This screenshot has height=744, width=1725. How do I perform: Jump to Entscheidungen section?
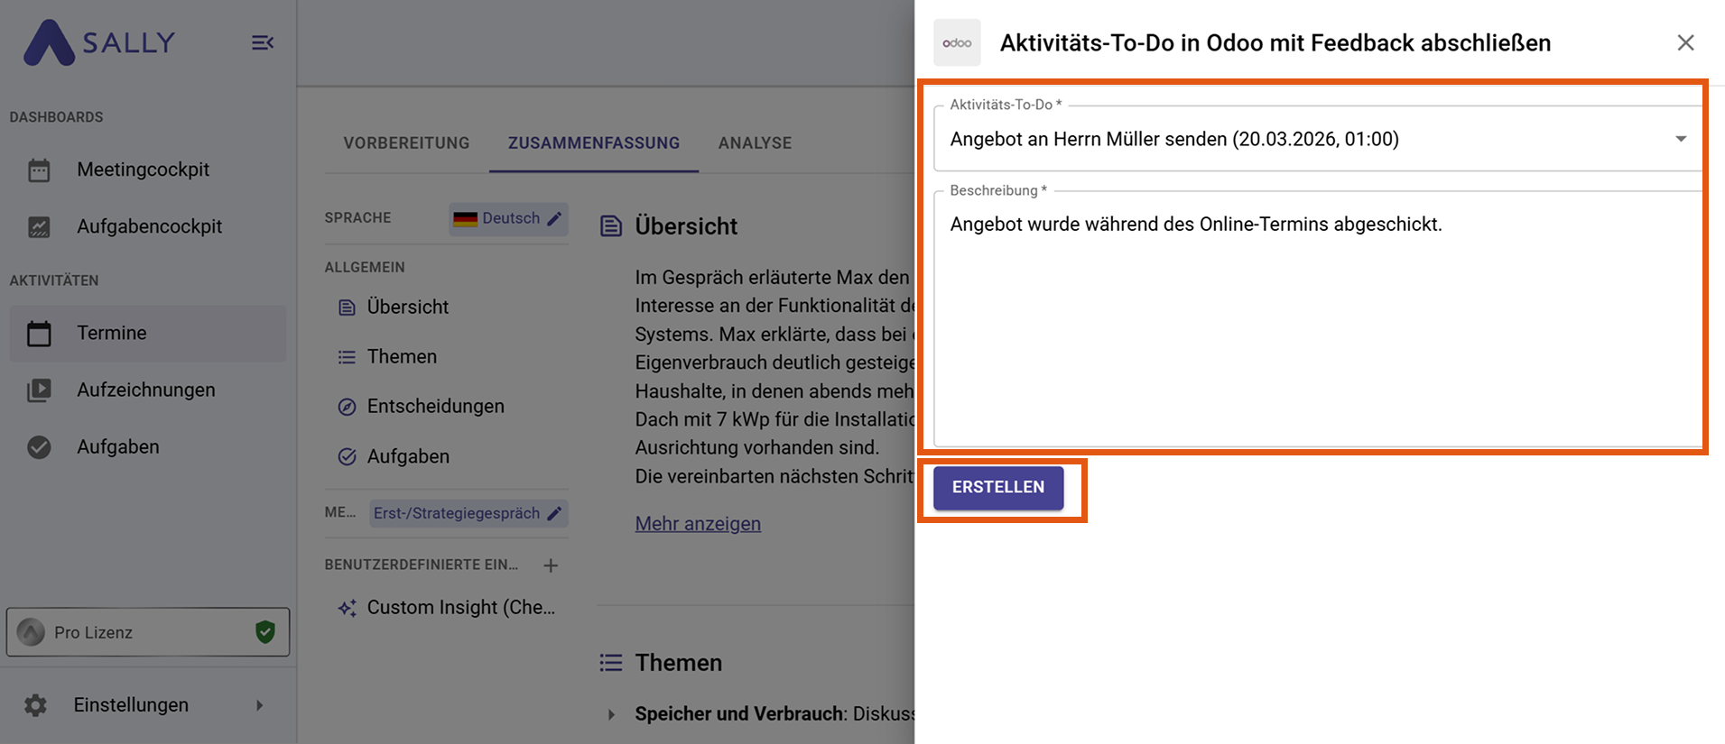click(x=435, y=407)
